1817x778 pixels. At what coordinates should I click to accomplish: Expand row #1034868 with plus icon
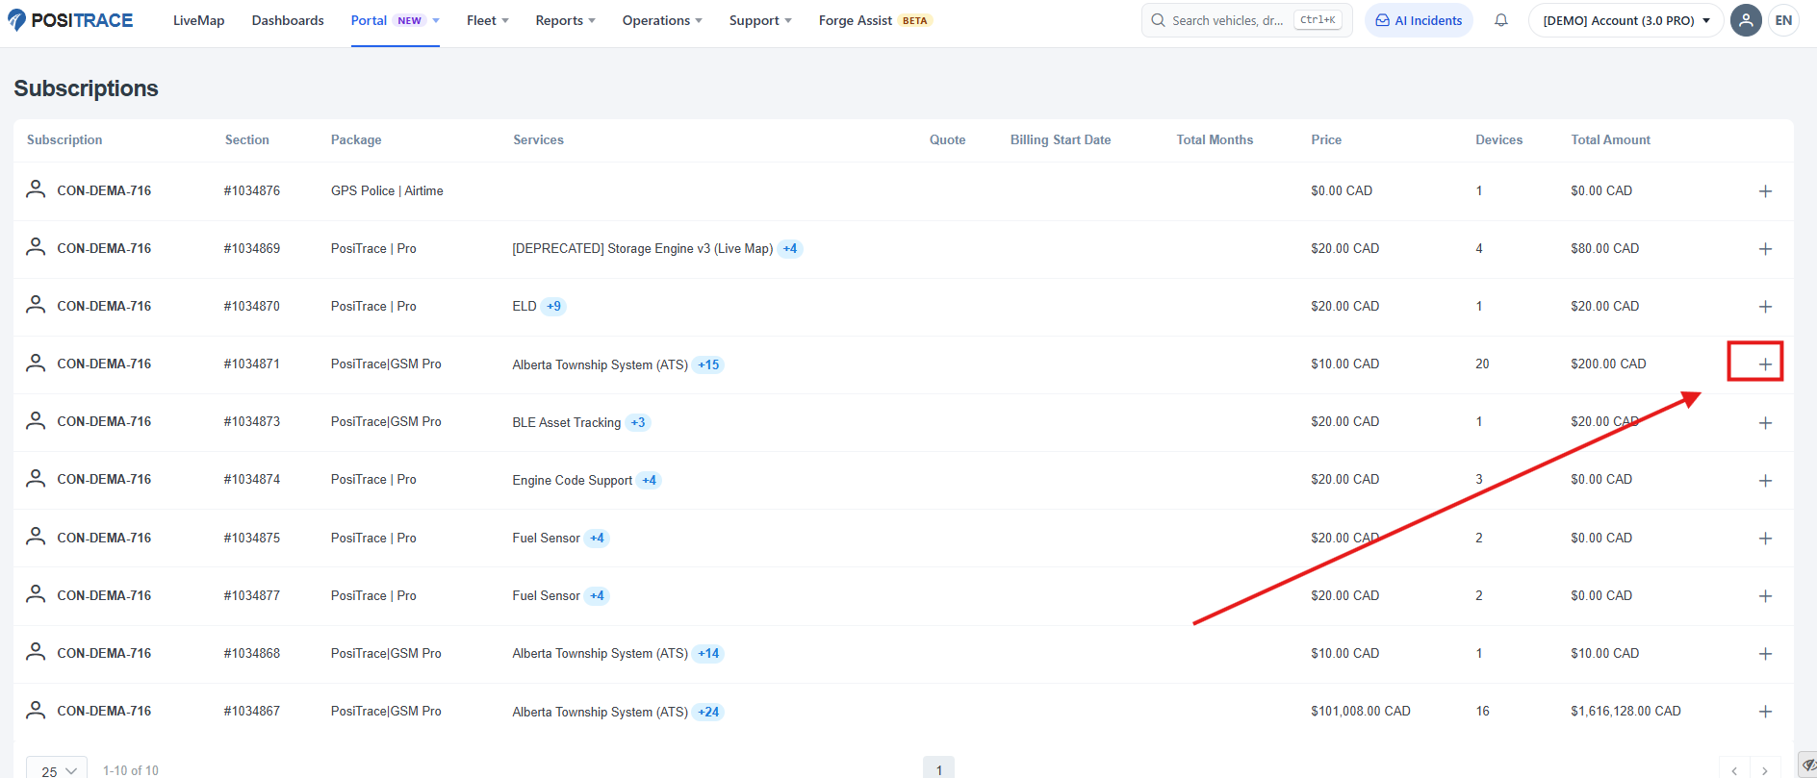point(1765,654)
